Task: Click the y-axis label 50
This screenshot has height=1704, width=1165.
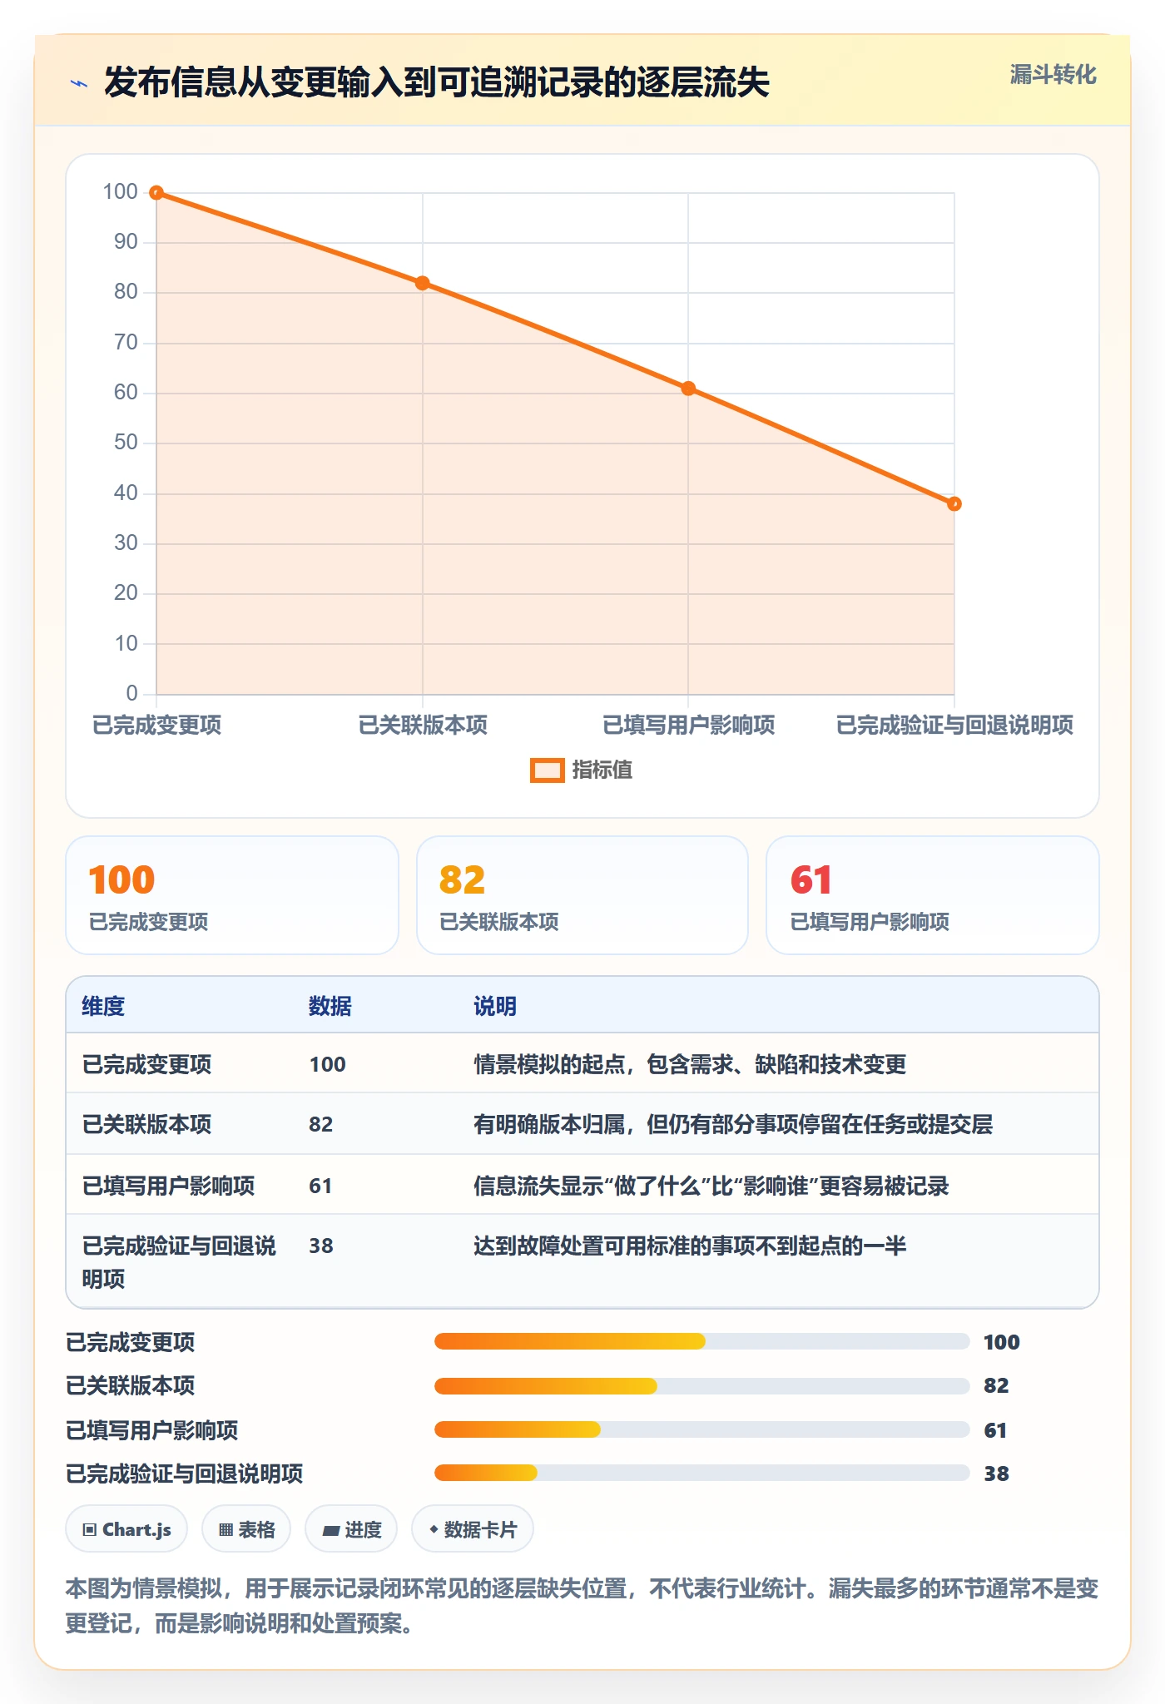Action: 126,443
